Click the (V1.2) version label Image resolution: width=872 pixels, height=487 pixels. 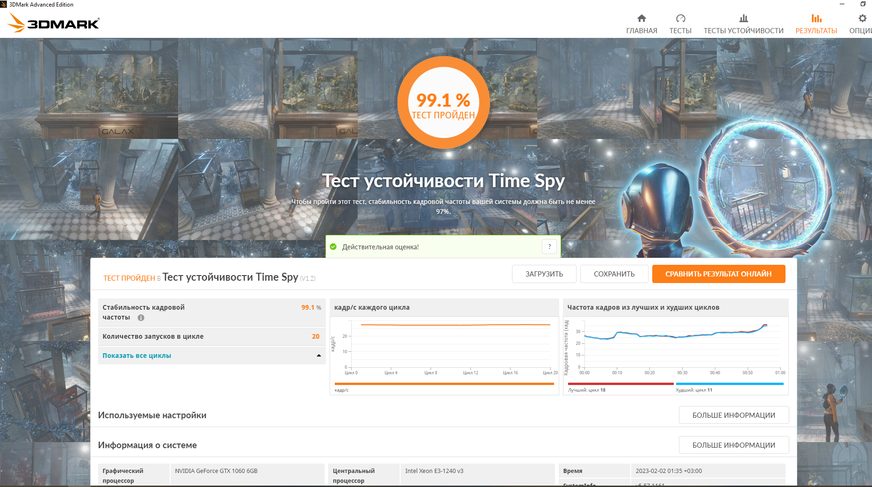pyautogui.click(x=308, y=278)
